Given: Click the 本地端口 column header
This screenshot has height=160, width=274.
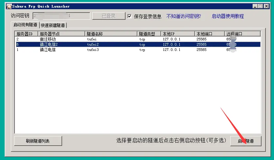Looking at the screenshot, I should click(x=209, y=34).
